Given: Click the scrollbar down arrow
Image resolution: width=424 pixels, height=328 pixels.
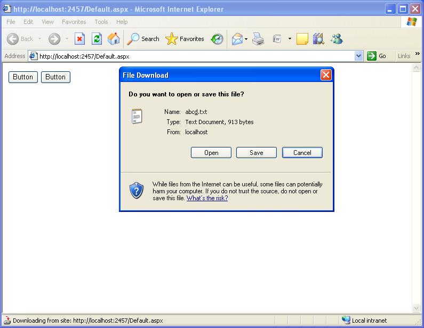Looking at the screenshot, I should click(416, 307).
